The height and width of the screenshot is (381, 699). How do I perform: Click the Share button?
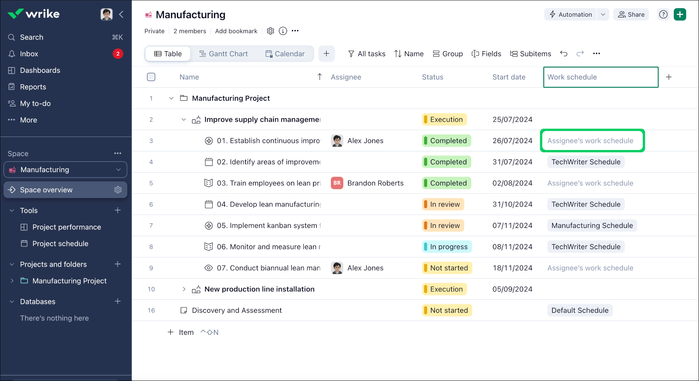(x=631, y=14)
